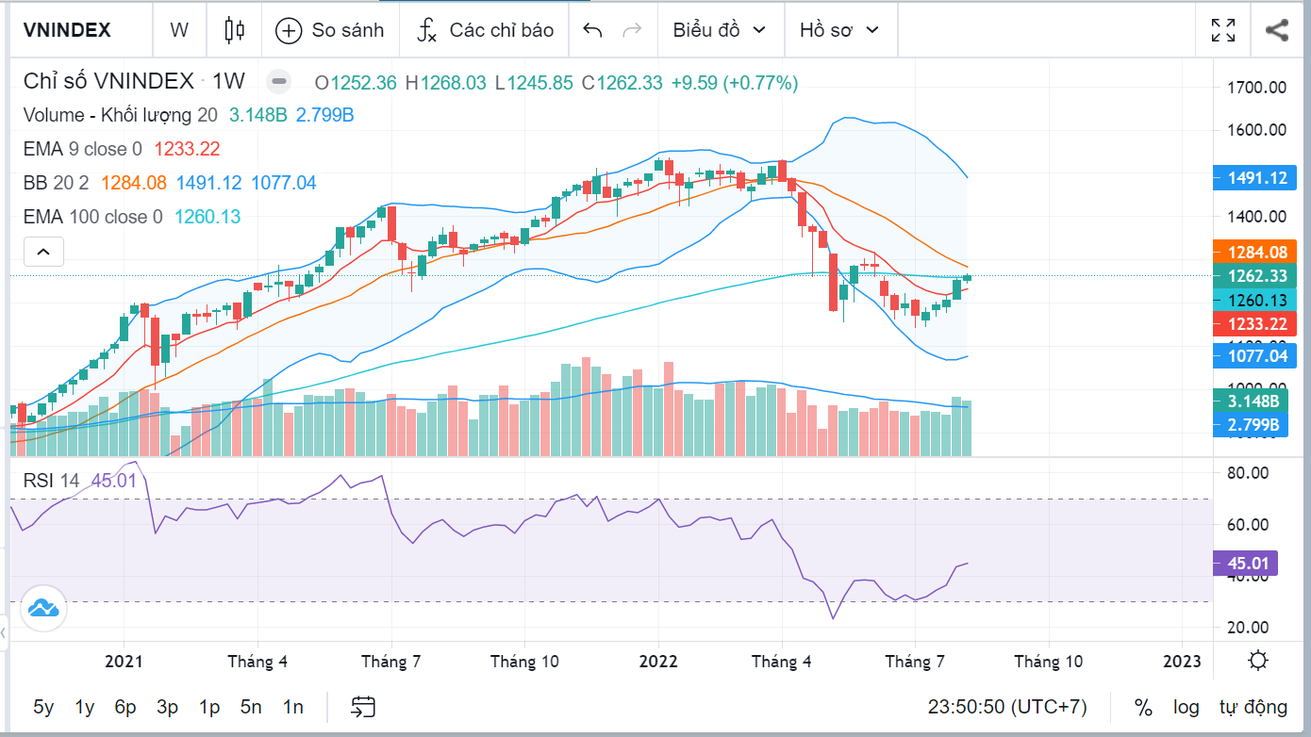
Task: Click the 1700.00 price axis label
Action: (x=1257, y=88)
